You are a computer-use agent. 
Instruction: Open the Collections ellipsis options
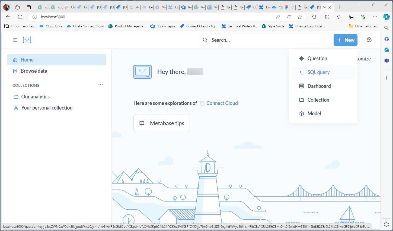(101, 85)
